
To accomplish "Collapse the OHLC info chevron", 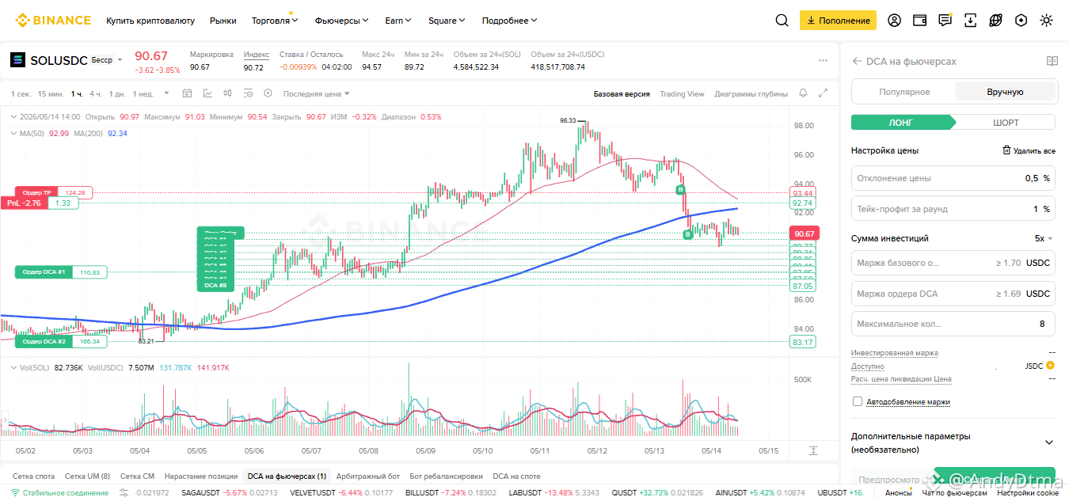I will point(13,116).
